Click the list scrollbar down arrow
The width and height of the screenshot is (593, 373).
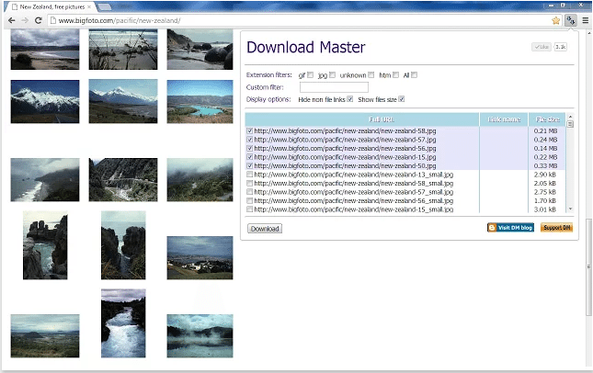pyautogui.click(x=570, y=209)
